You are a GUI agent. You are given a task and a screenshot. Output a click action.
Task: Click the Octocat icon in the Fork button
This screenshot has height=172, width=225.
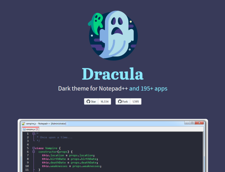click(120, 102)
